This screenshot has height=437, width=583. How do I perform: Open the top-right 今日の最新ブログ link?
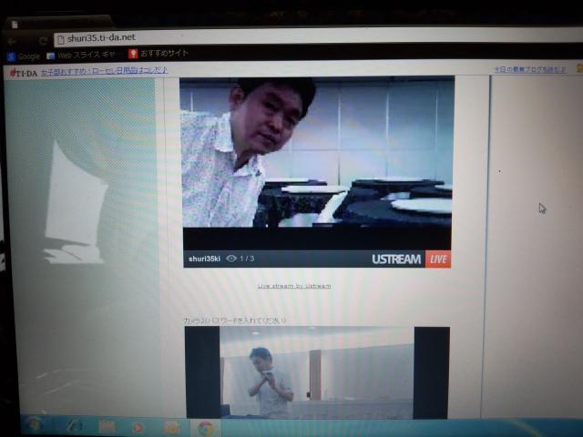pyautogui.click(x=530, y=69)
